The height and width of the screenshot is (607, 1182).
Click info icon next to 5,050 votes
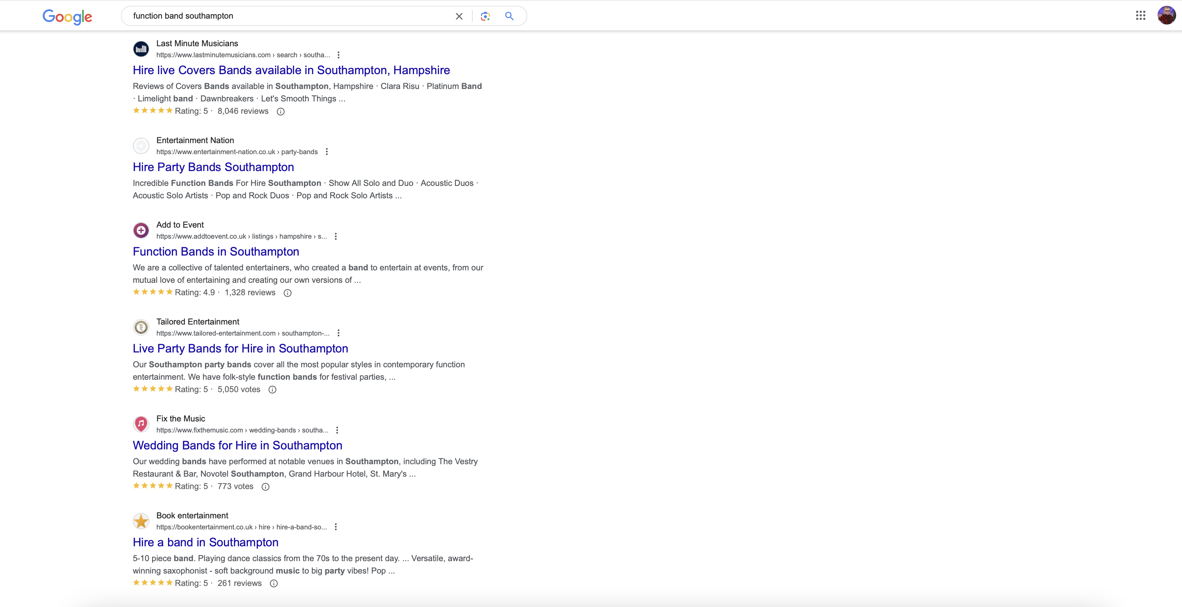(272, 389)
